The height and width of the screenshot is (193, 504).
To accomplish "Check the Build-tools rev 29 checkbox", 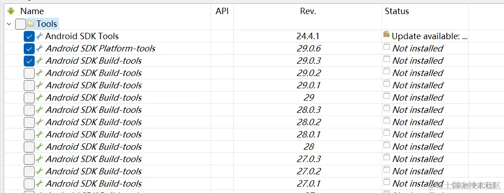I will (29, 98).
